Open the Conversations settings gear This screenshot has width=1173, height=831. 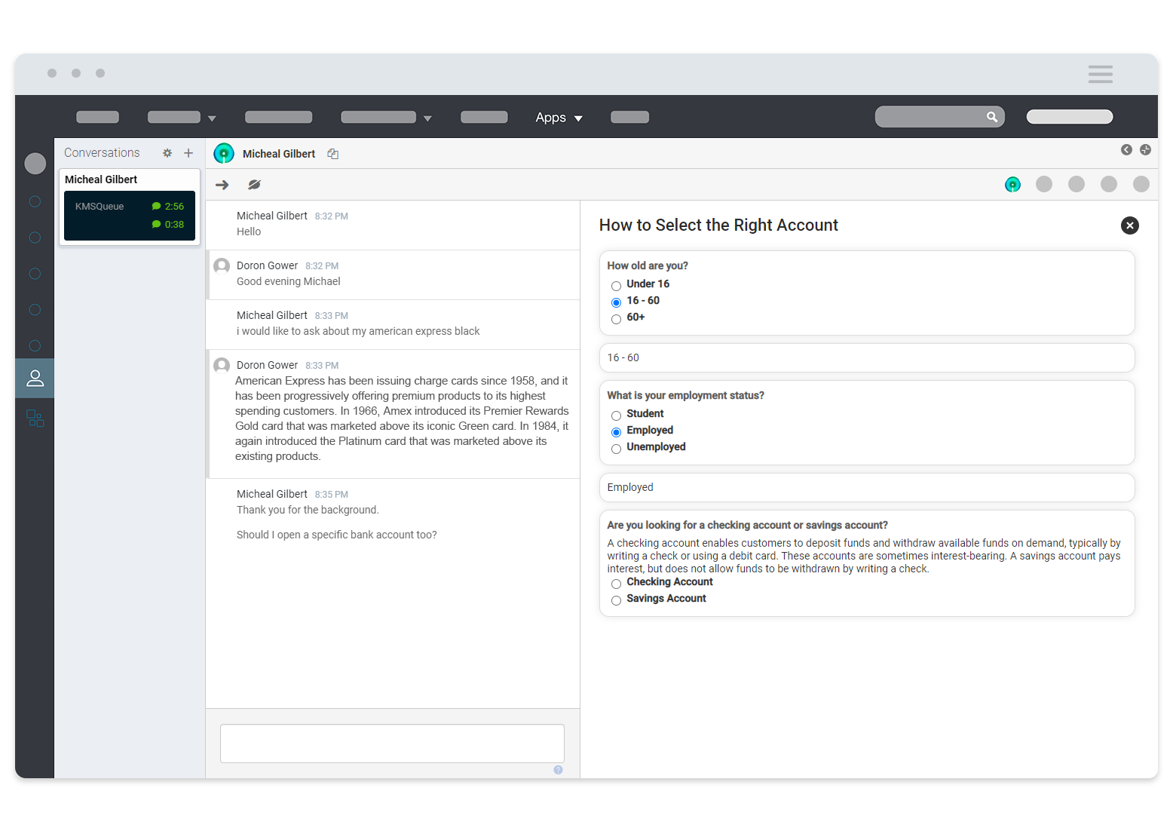pos(167,152)
